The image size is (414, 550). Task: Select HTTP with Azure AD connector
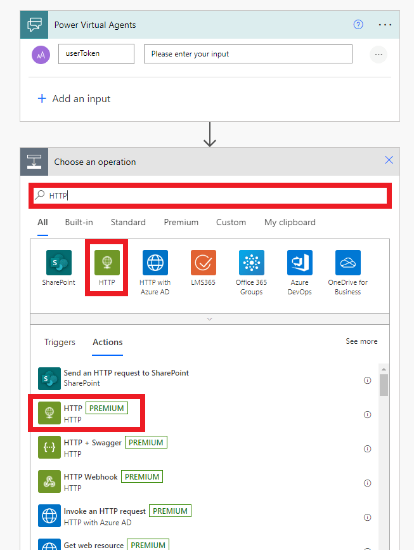pyautogui.click(x=155, y=263)
